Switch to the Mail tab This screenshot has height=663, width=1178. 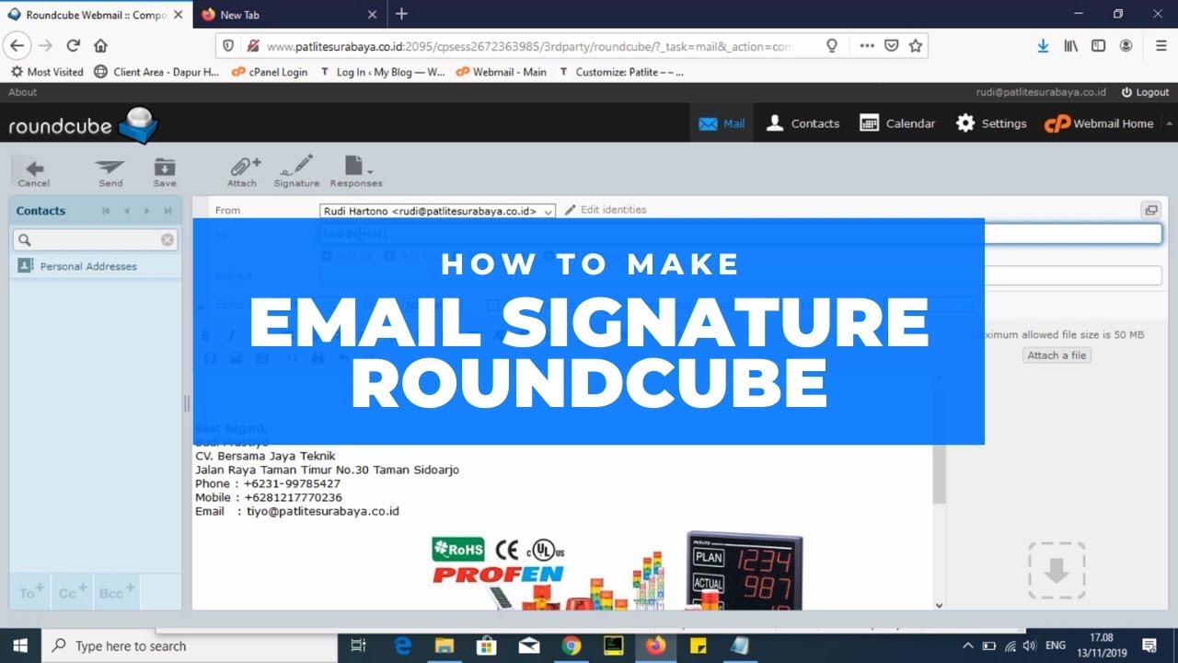tap(722, 123)
